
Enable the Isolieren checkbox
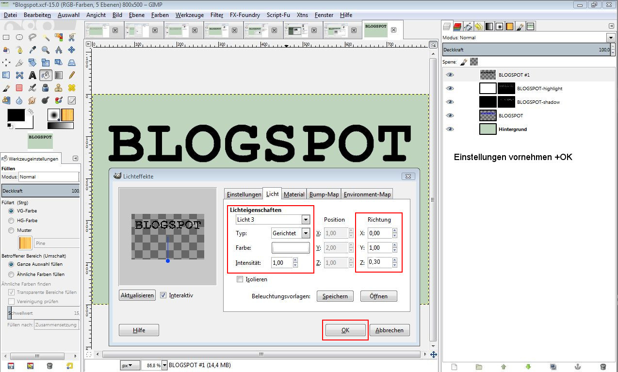(x=240, y=279)
